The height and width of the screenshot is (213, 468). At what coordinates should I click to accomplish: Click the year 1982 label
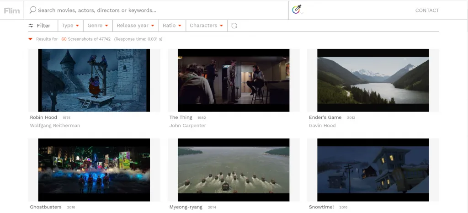tap(202, 118)
